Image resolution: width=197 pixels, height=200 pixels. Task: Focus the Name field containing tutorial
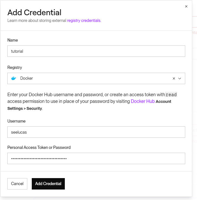[x=96, y=51]
